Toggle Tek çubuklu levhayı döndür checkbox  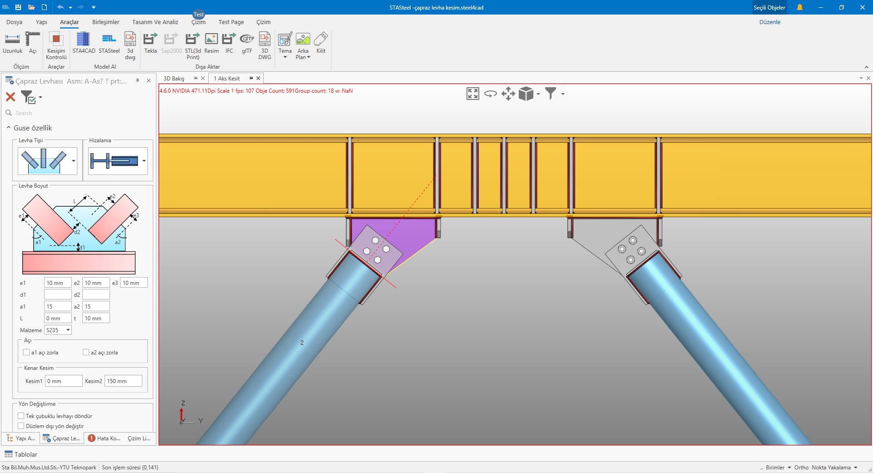pyautogui.click(x=21, y=416)
